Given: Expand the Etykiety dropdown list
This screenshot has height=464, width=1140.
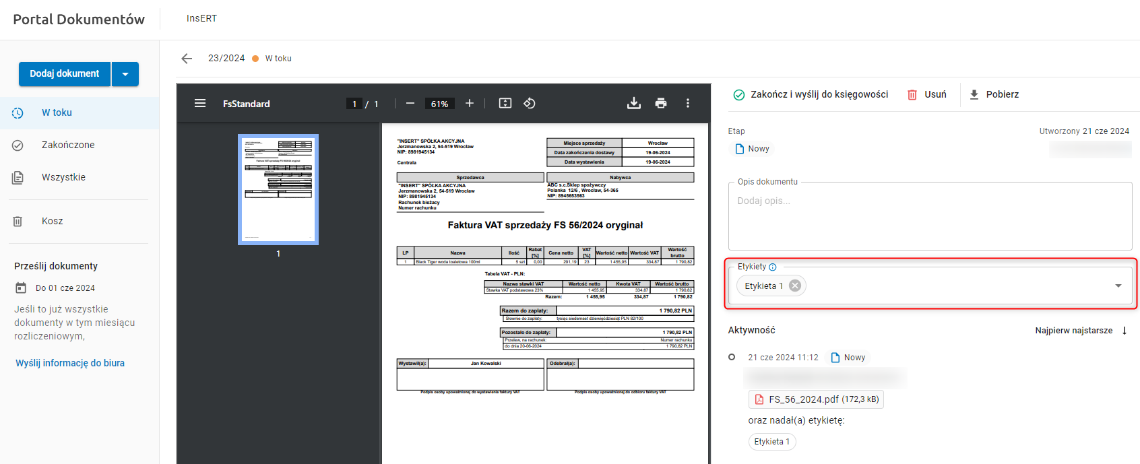Looking at the screenshot, I should [x=1118, y=286].
